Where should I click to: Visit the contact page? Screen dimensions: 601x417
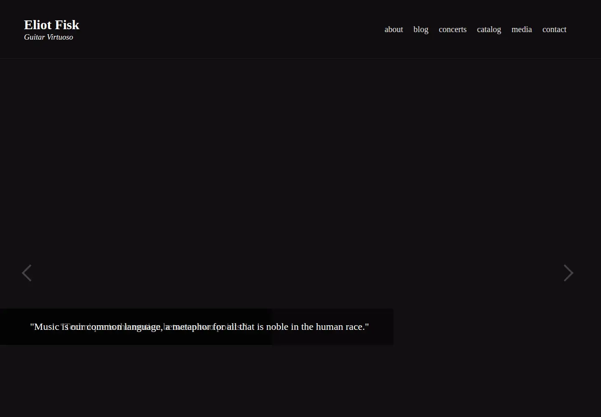point(554,29)
